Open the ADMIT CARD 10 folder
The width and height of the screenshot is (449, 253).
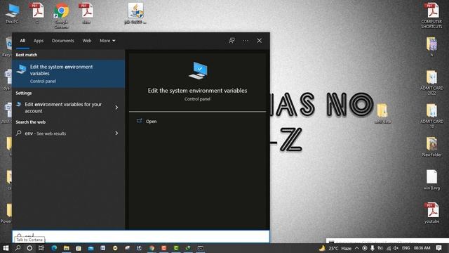coord(431,116)
